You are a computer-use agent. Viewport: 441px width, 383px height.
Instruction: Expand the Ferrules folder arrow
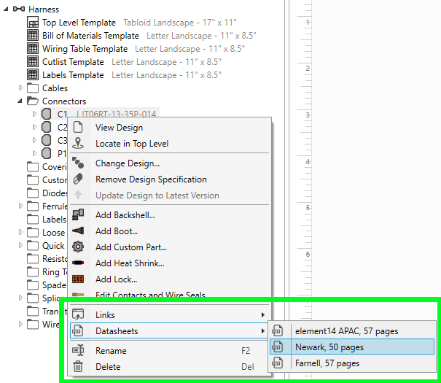click(20, 206)
